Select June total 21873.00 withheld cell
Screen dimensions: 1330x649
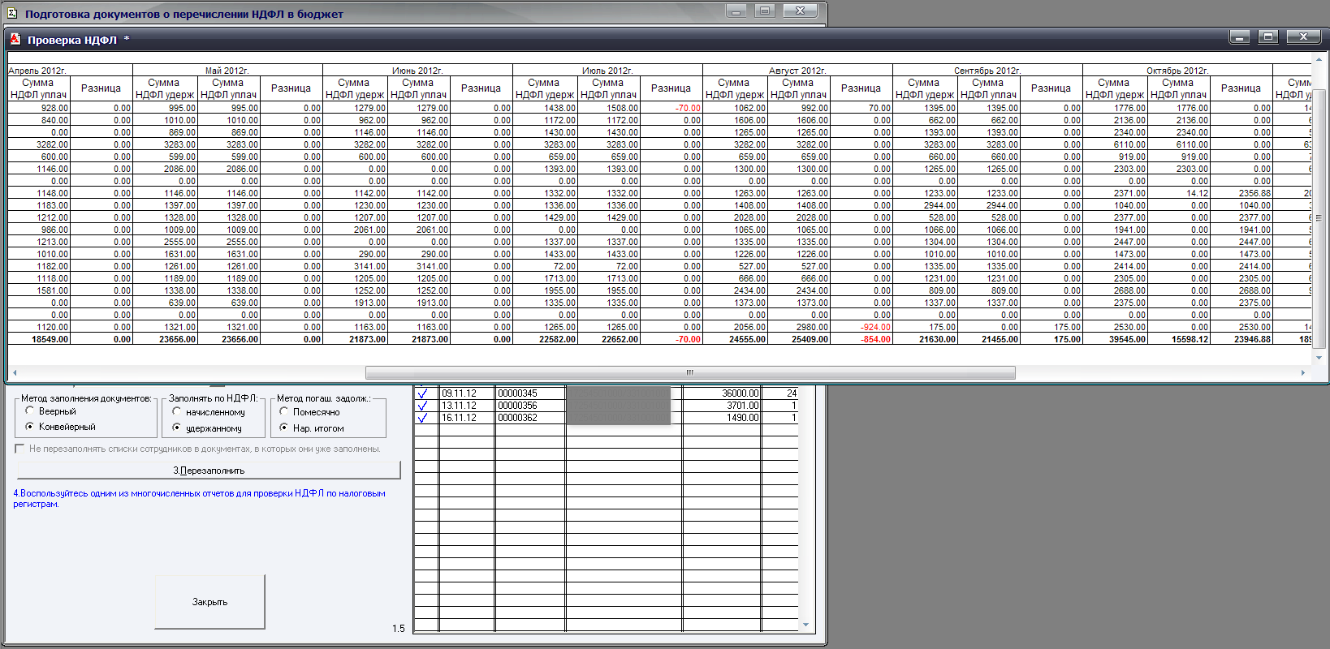[355, 339]
